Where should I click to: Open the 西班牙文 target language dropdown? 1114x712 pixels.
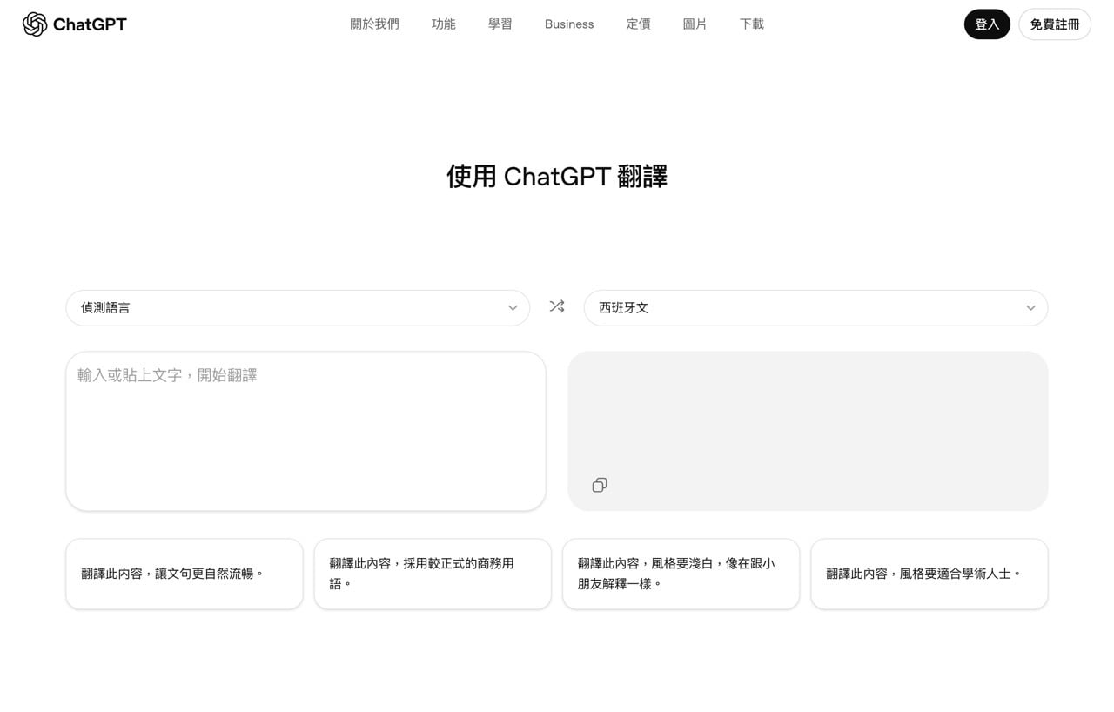click(x=815, y=307)
